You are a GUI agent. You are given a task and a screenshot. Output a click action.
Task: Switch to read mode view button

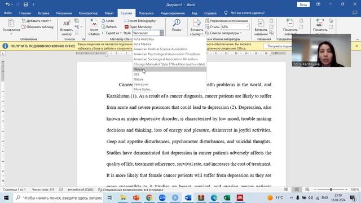[286, 189]
